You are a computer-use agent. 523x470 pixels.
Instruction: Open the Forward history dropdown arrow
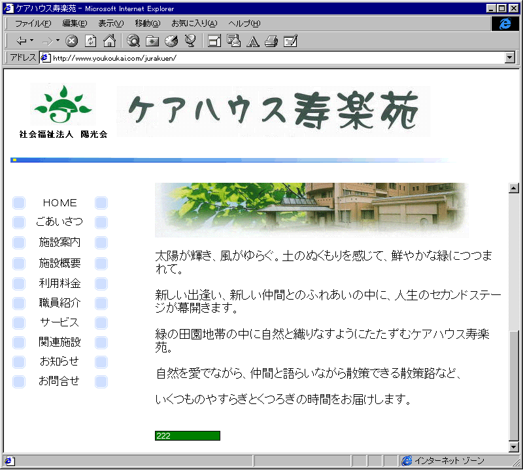[x=58, y=40]
